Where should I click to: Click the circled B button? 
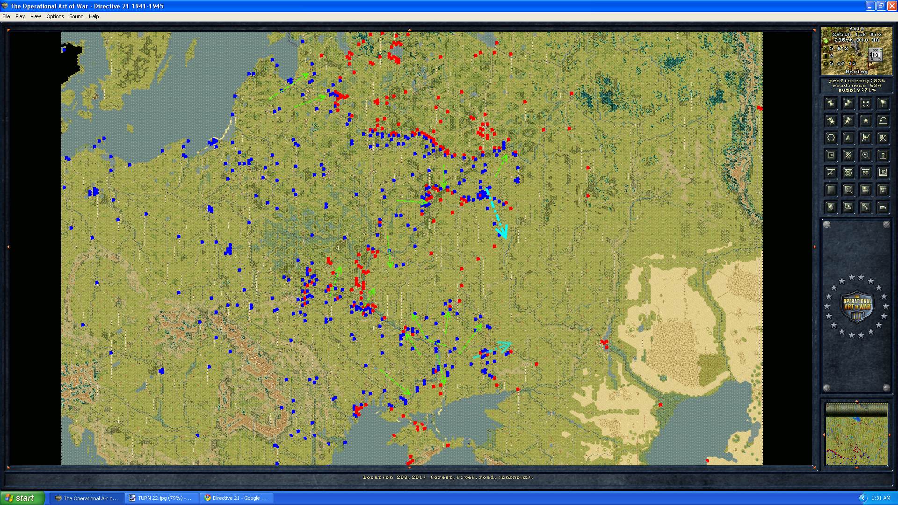coord(848,173)
